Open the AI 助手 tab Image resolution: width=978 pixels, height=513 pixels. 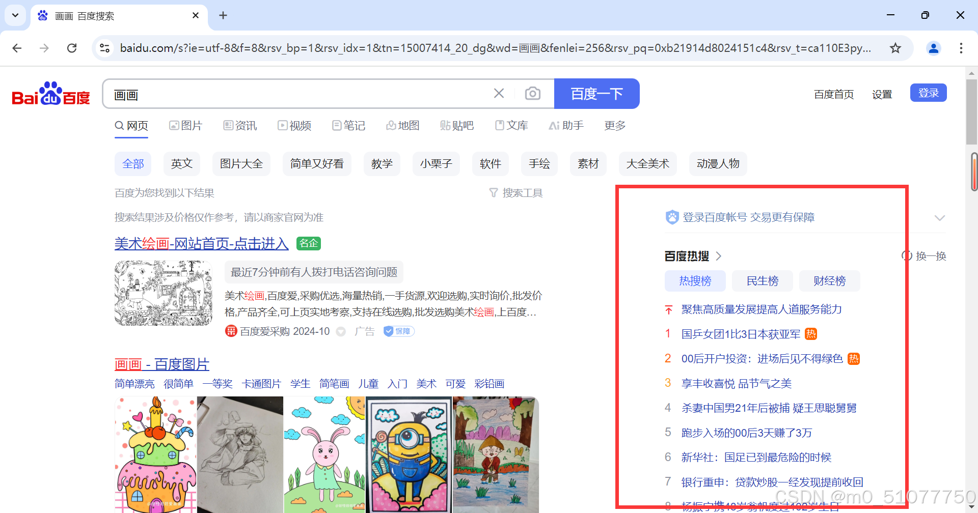[566, 126]
